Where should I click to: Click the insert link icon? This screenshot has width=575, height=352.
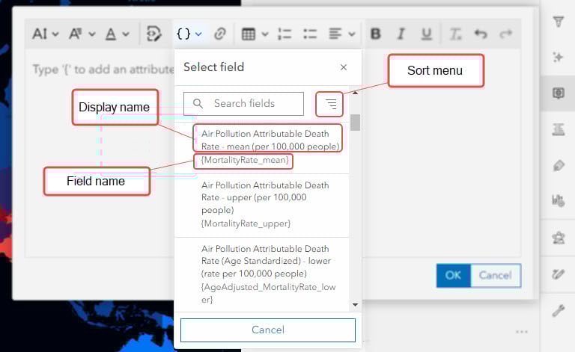[x=219, y=34]
